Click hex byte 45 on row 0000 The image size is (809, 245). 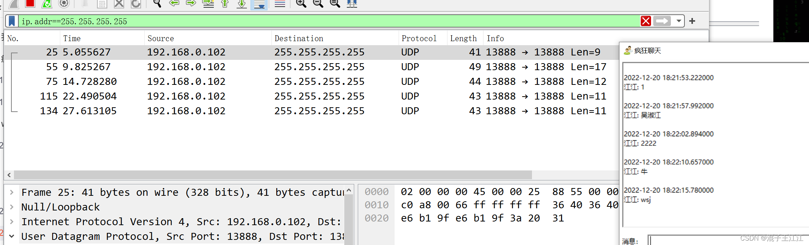coord(479,192)
